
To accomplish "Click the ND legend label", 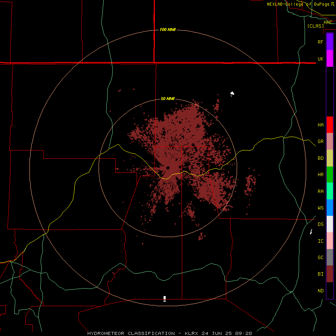I will (x=320, y=290).
